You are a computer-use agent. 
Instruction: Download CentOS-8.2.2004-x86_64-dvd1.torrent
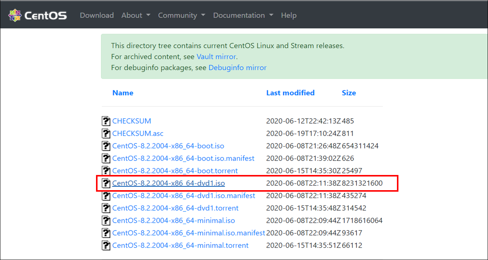pos(175,208)
